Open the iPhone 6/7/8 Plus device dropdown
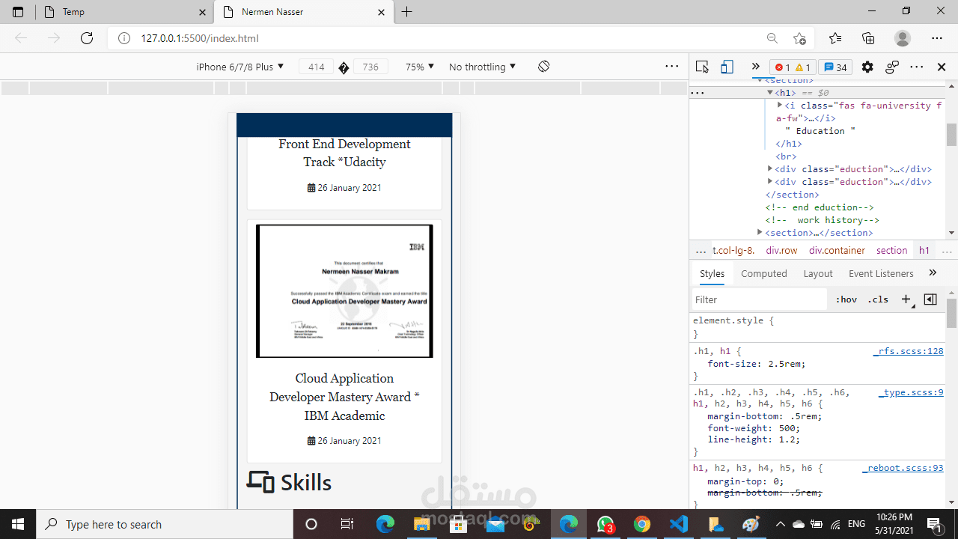The width and height of the screenshot is (958, 539). coord(240,67)
